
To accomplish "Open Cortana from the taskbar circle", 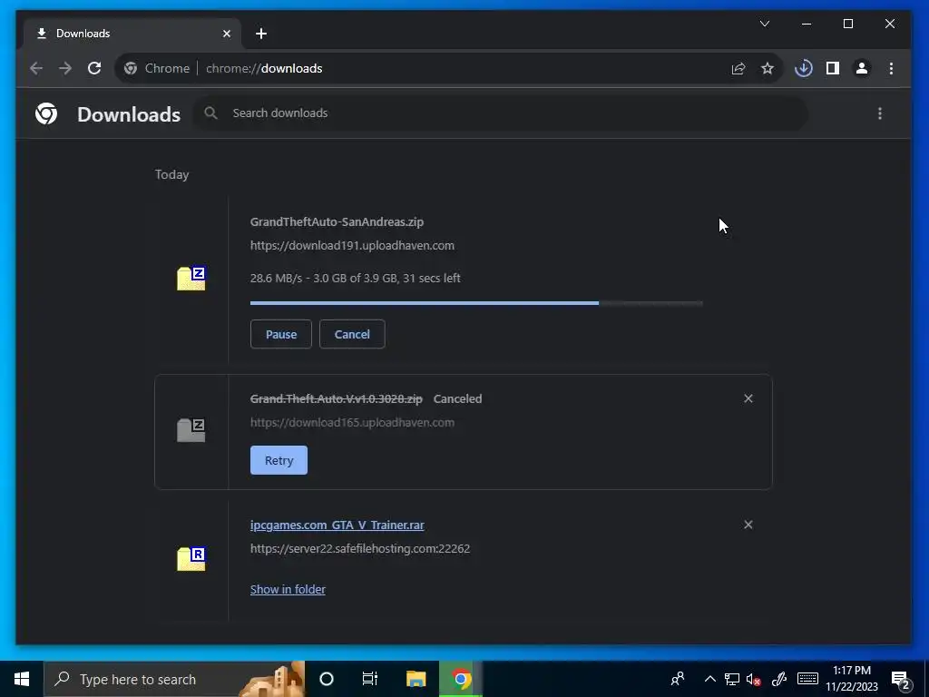I will (327, 679).
